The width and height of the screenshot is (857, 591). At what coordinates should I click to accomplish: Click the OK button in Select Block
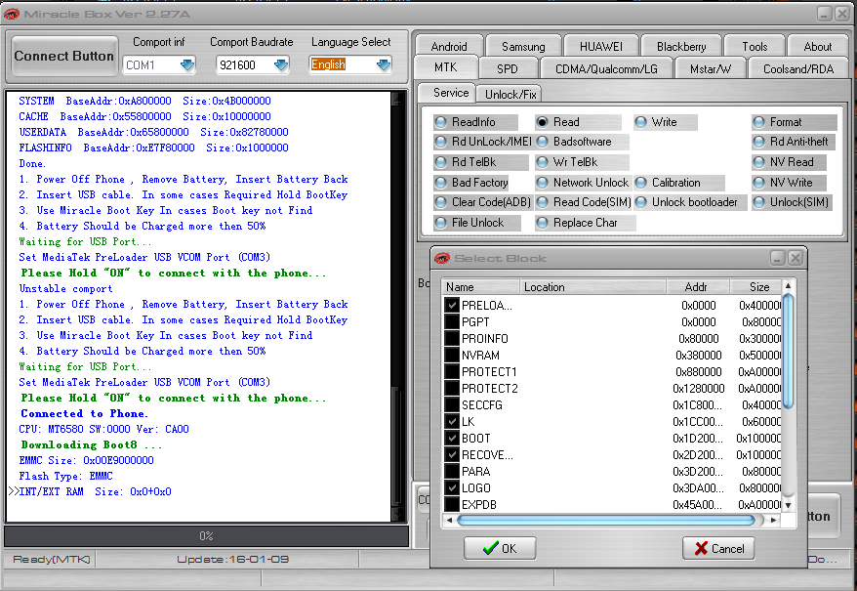500,548
